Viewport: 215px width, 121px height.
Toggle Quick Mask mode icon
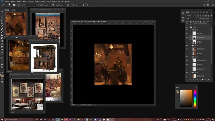2,79
